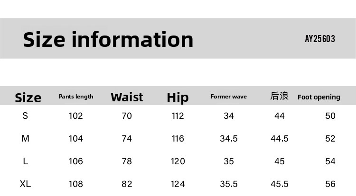Click the M size row label
The image size is (356, 196).
click(x=26, y=139)
